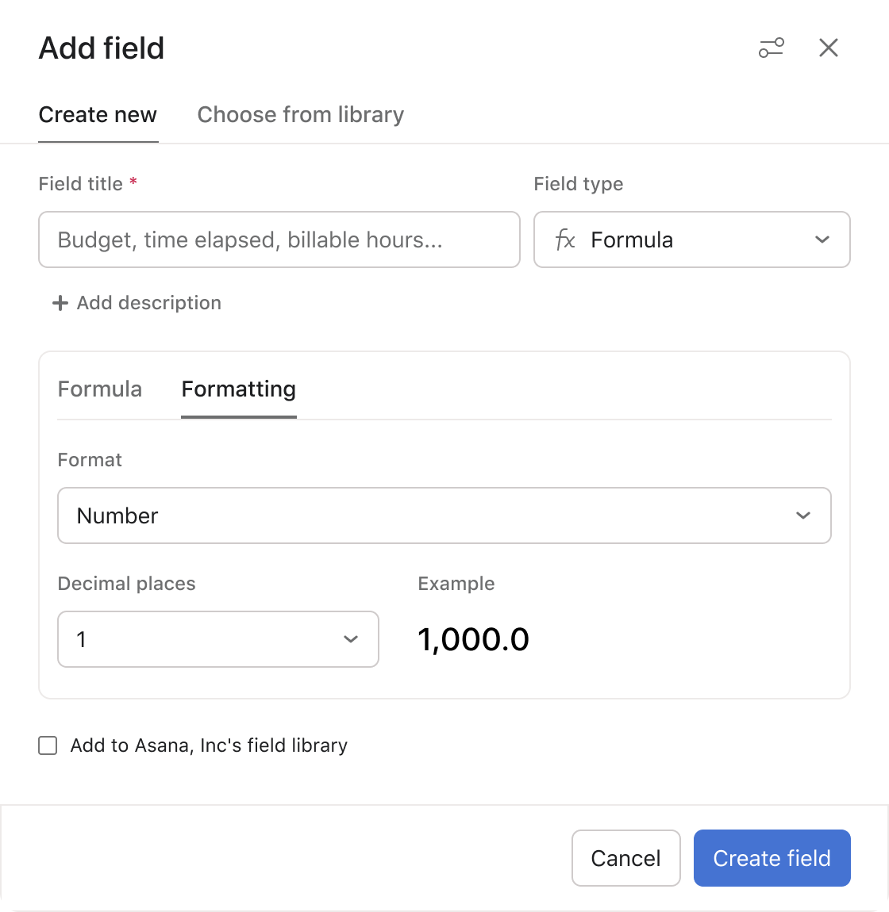Click the Add description link

coord(148,303)
